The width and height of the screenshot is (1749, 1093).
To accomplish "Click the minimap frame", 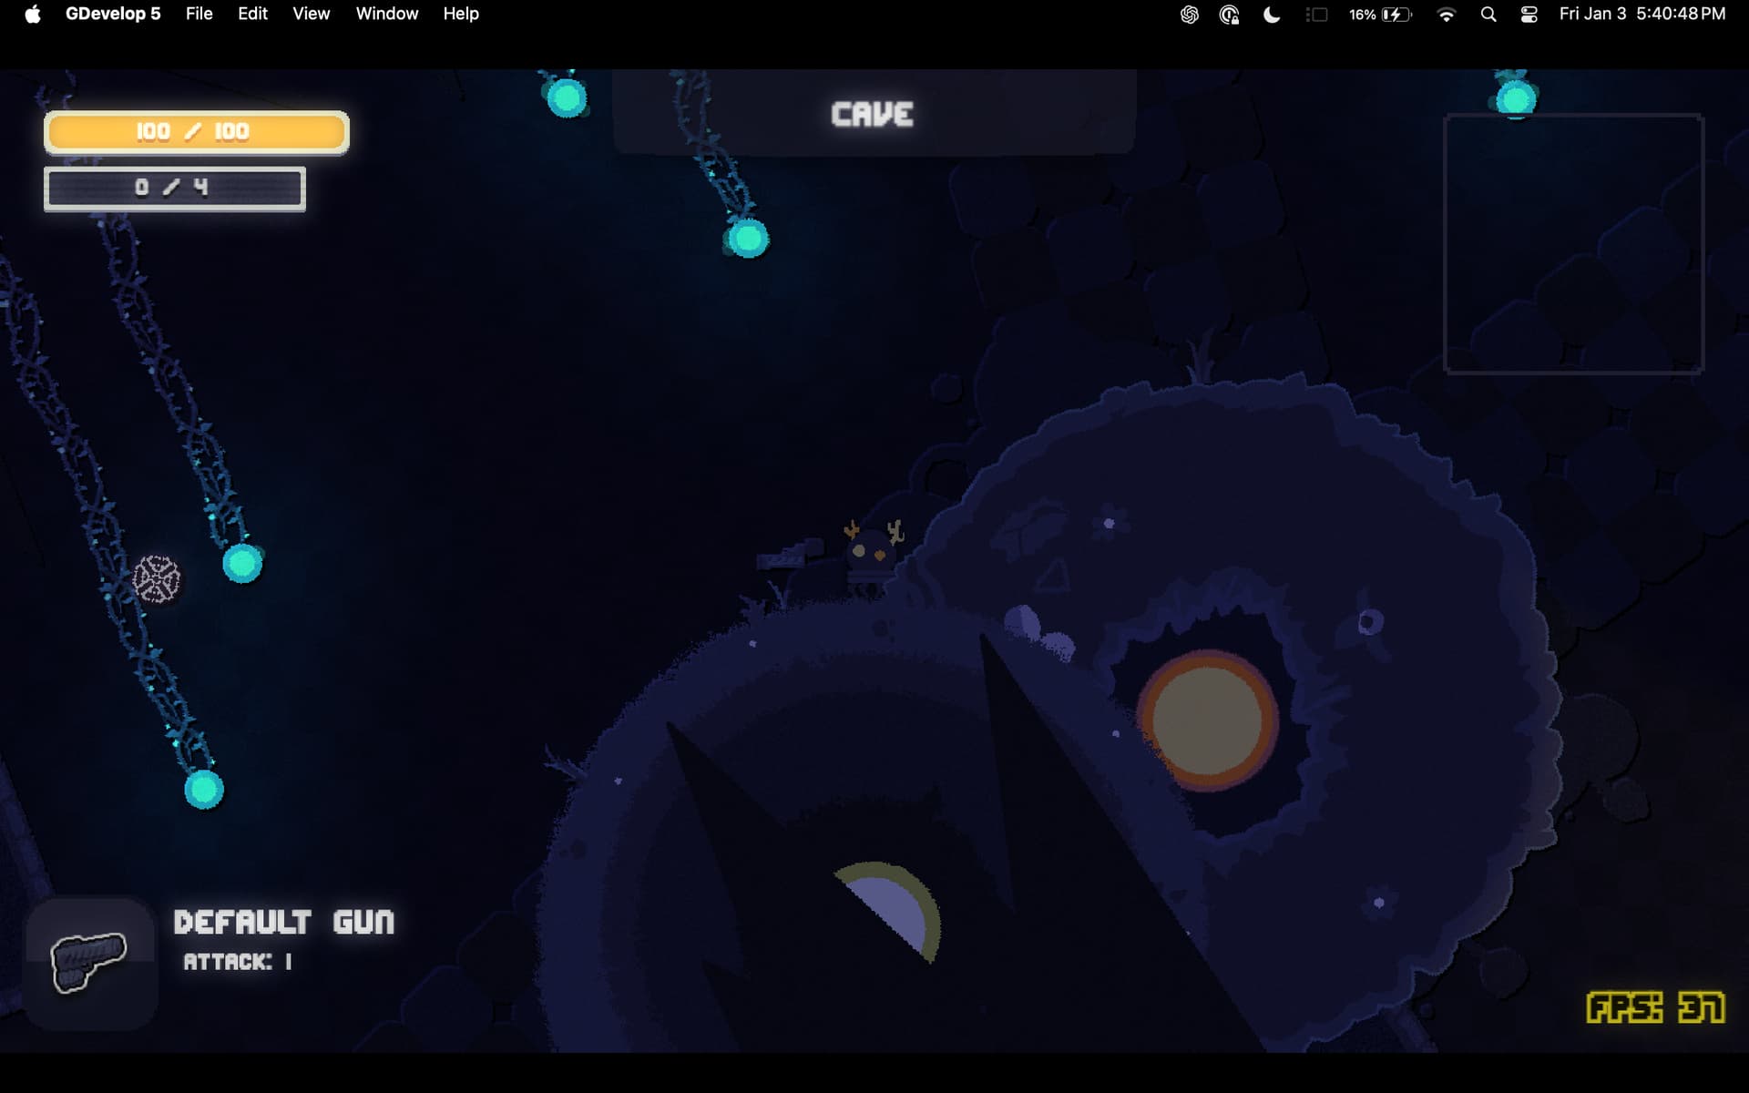I will coord(1573,243).
